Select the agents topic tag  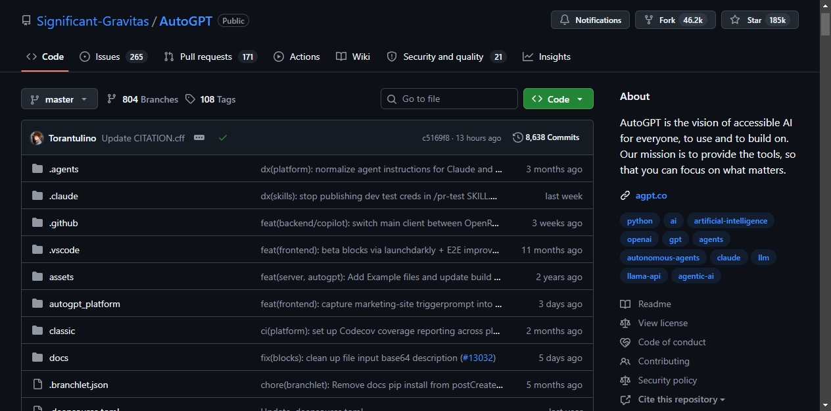point(711,239)
